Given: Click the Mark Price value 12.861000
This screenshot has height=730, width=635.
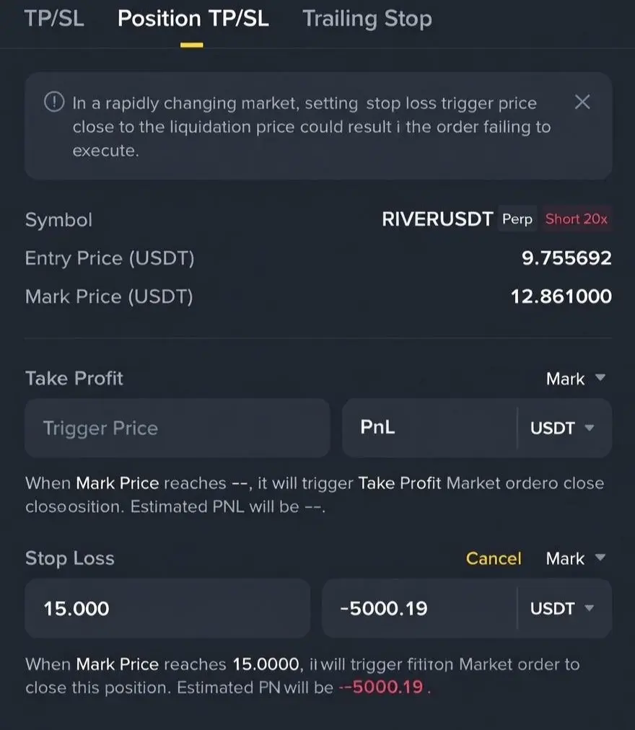Looking at the screenshot, I should point(561,296).
